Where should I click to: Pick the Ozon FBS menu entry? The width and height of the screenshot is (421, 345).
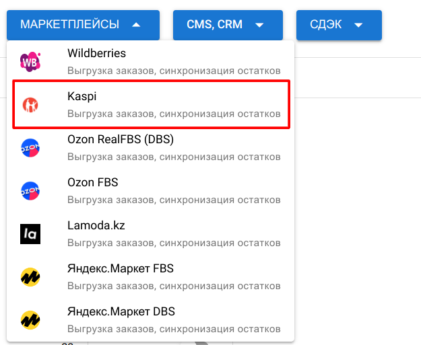click(x=151, y=191)
